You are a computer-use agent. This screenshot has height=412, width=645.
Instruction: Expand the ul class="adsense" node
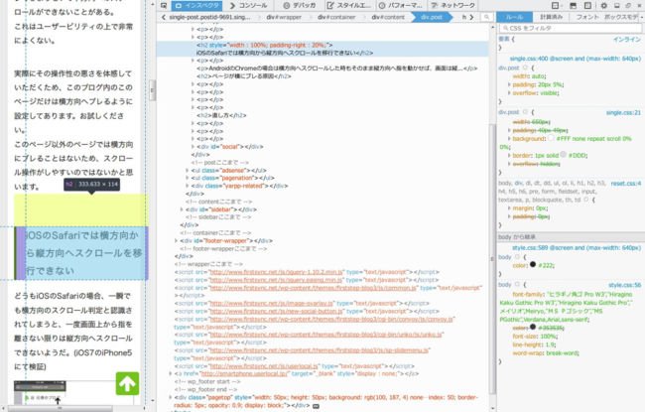[188, 170]
